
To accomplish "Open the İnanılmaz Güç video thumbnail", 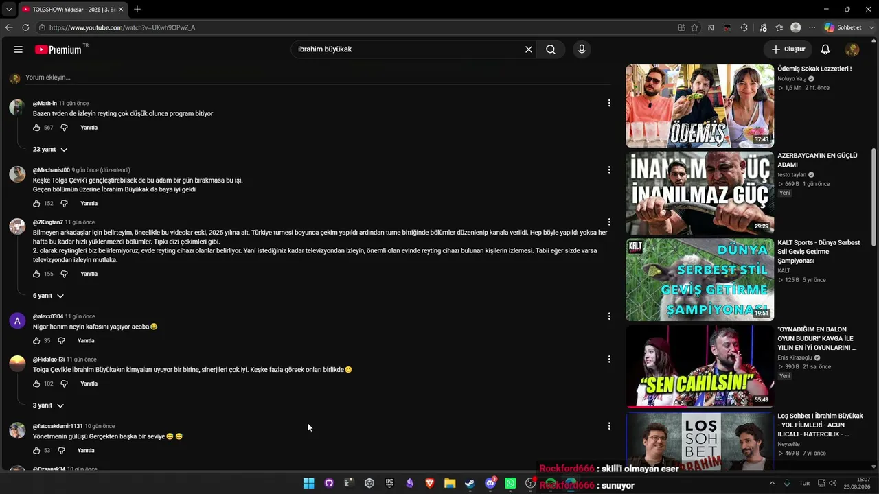I will pos(700,193).
